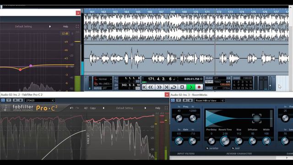293x165 pixels.
Task: Click Pro-C 2 Read automation R button
Action: point(16,100)
